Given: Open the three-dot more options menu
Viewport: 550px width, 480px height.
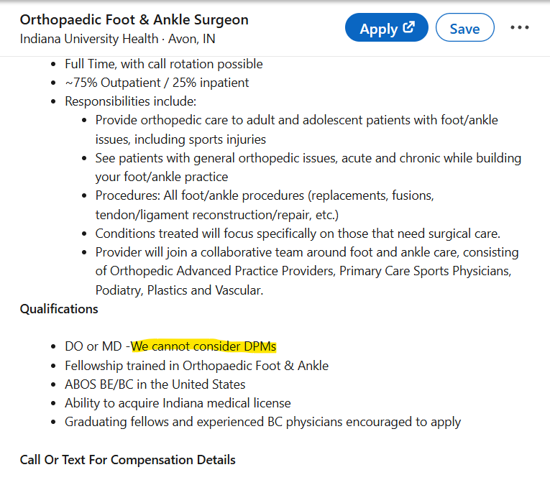Looking at the screenshot, I should tap(519, 28).
